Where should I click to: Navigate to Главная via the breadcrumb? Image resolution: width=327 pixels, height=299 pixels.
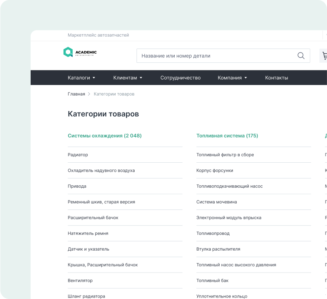pyautogui.click(x=76, y=94)
